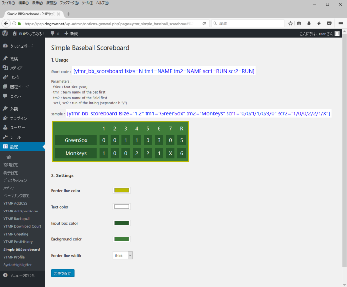Open 投稿設定 writing settings
347x287 pixels.
coord(11,165)
